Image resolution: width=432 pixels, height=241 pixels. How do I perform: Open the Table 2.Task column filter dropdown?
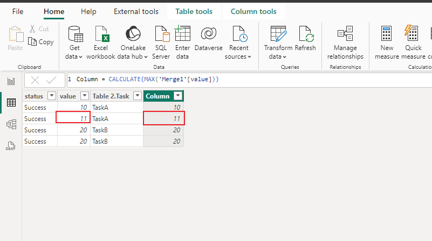pos(137,96)
